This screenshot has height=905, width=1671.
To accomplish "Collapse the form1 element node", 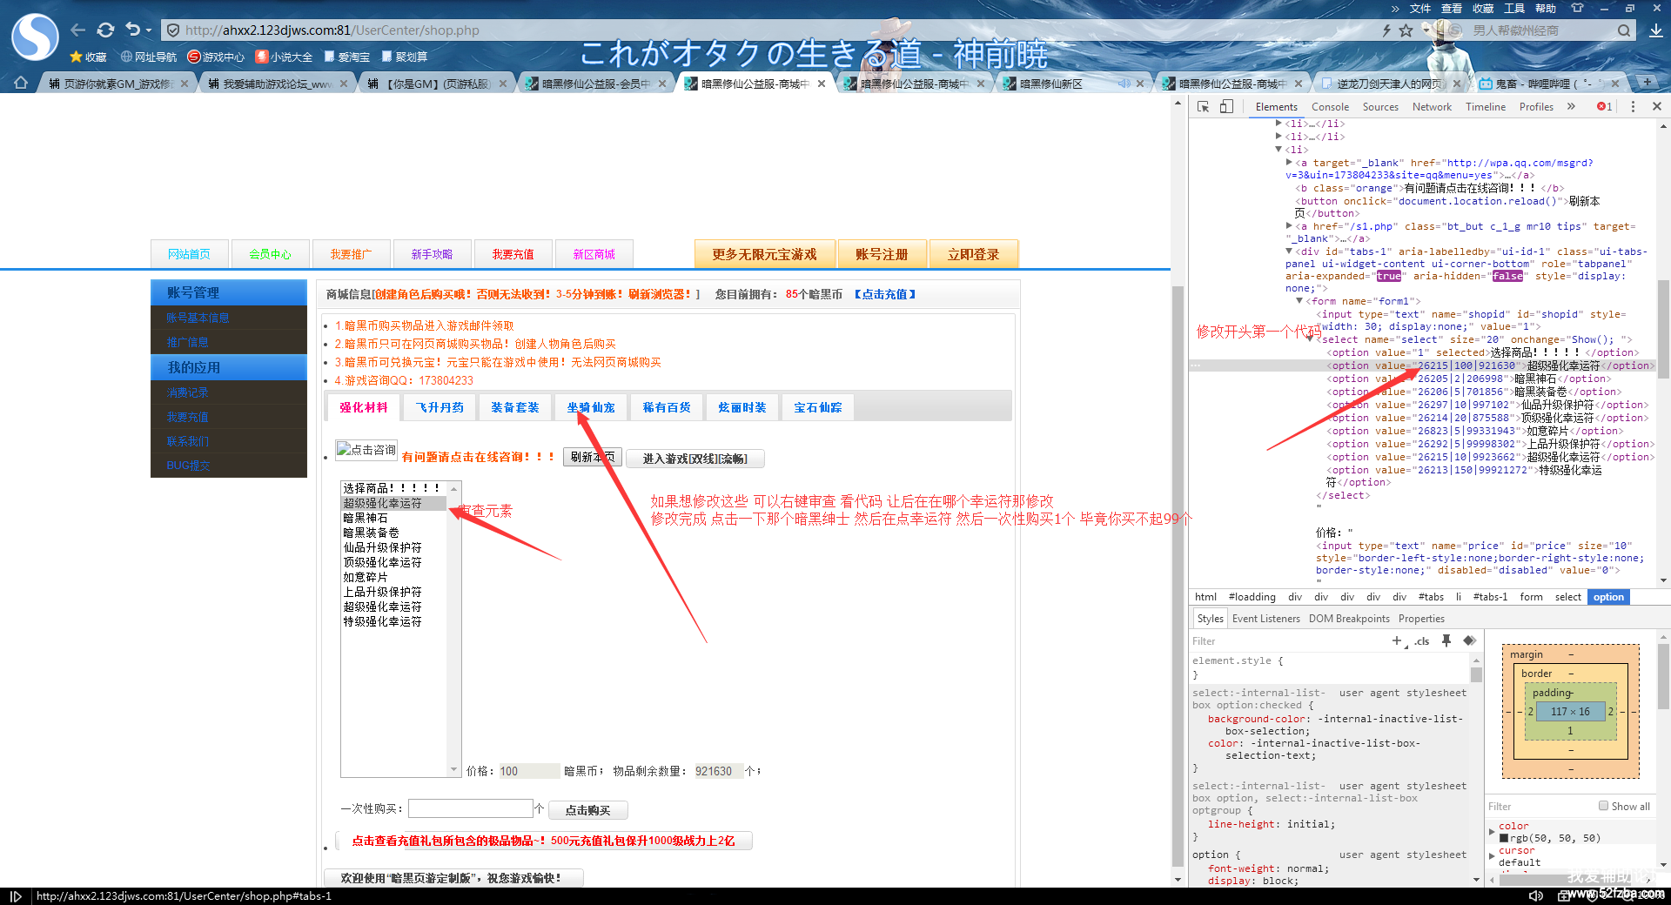I will point(1299,301).
